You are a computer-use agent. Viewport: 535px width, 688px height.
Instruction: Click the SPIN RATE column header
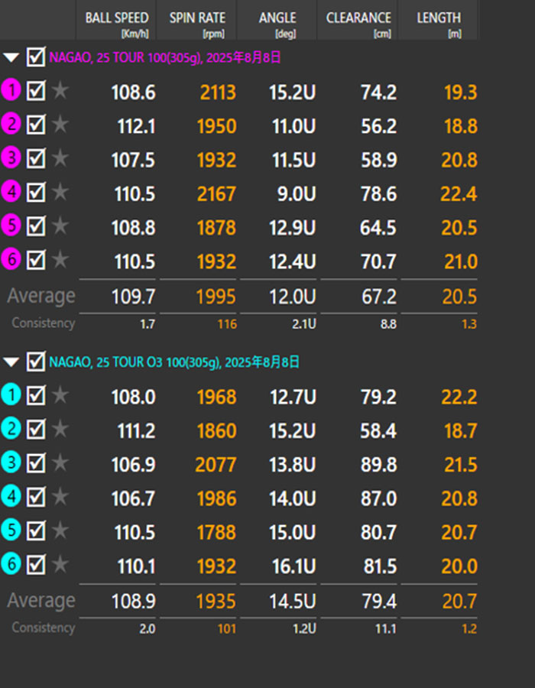pos(197,19)
